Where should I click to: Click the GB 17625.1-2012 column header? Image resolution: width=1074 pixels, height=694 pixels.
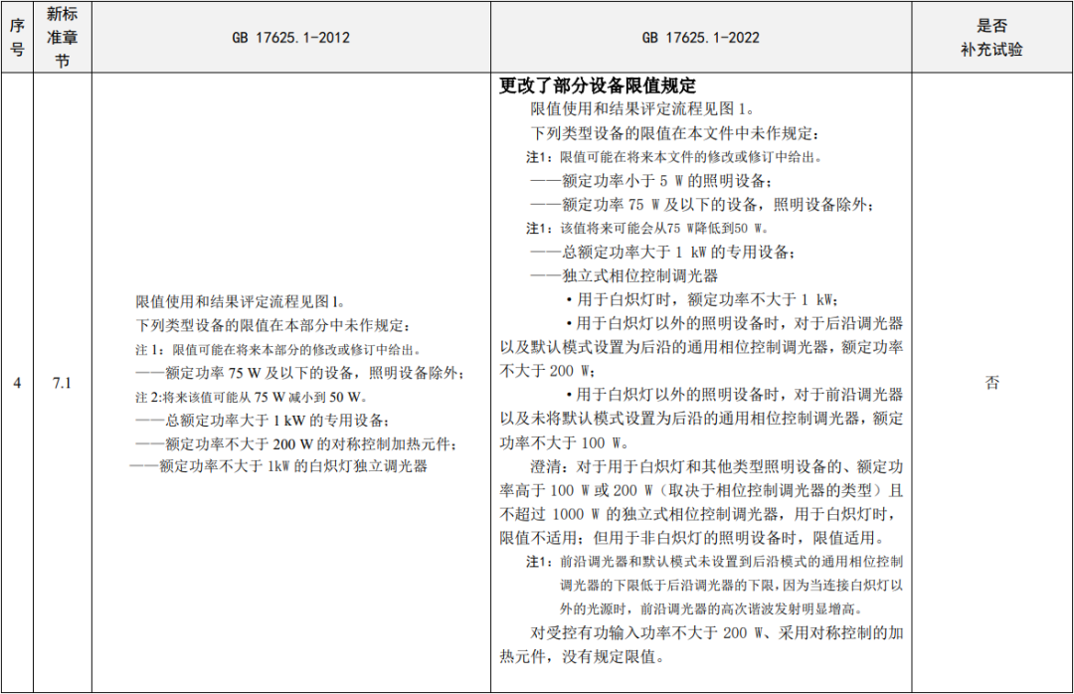pos(290,38)
